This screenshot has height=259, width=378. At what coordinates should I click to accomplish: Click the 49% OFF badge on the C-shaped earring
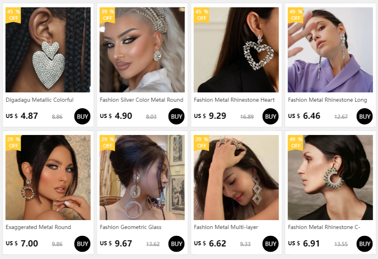(295, 143)
